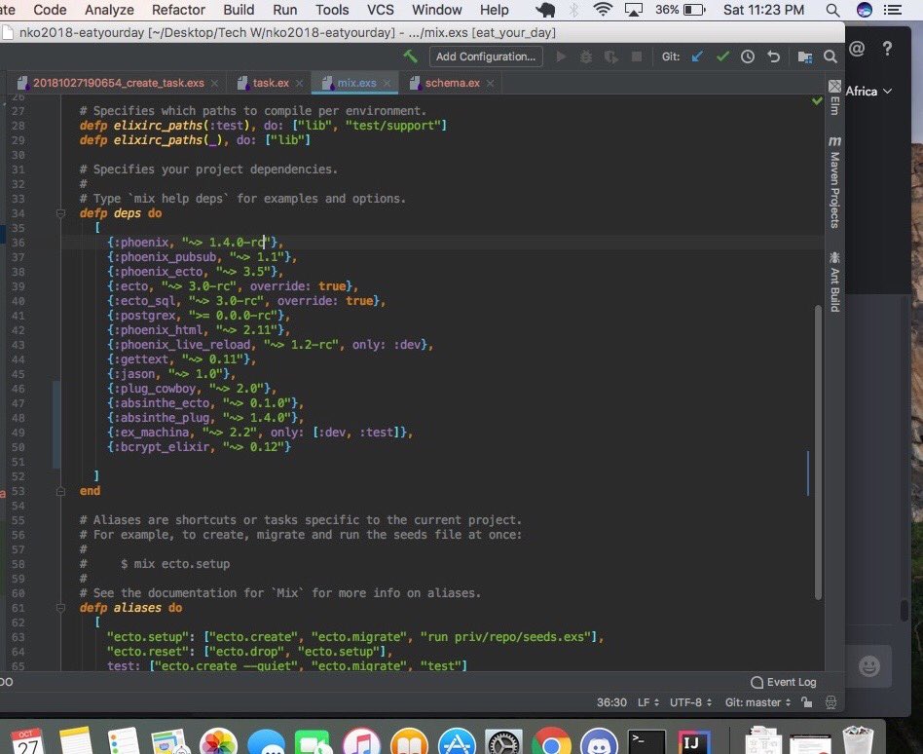Close the task.ex tab
This screenshot has height=754, width=923.
click(x=299, y=83)
